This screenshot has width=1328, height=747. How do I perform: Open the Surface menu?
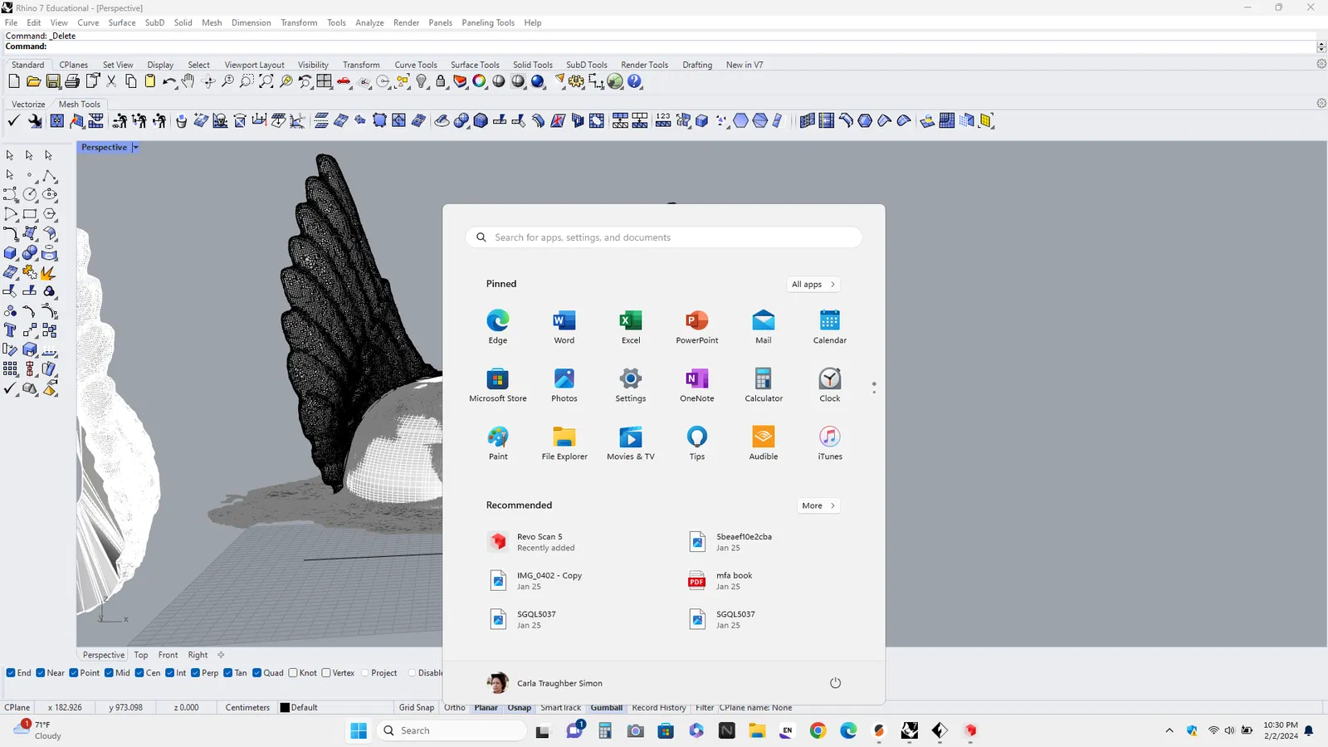point(122,22)
